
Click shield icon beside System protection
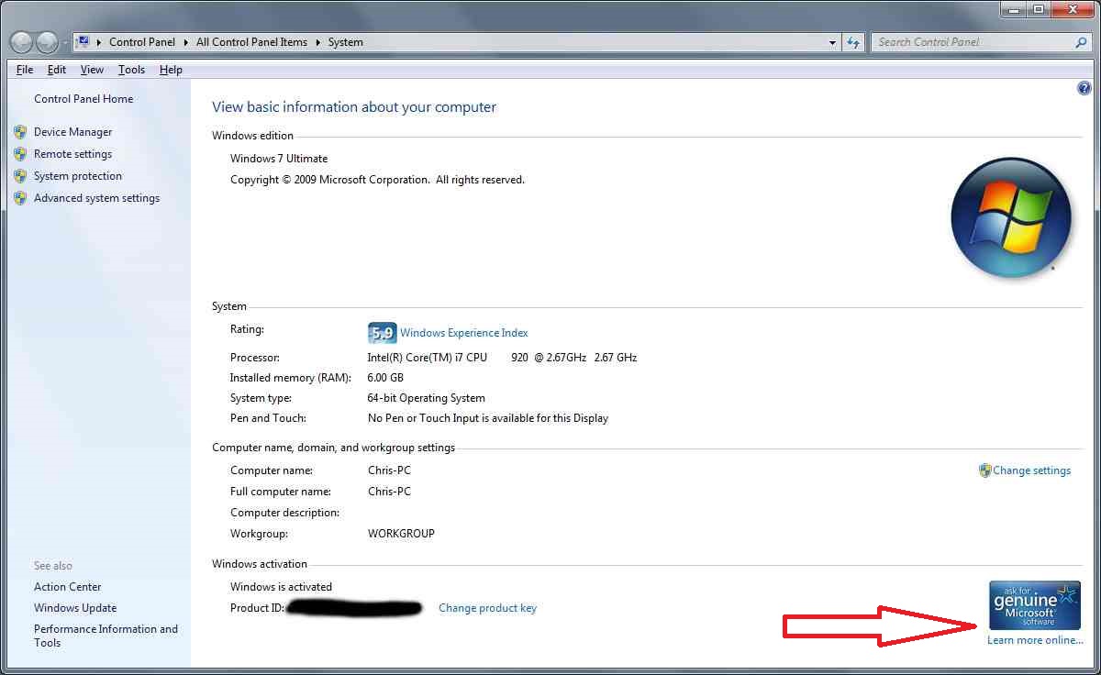tap(20, 176)
